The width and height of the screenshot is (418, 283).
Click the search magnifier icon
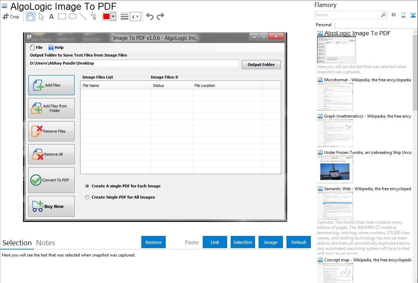coord(383,15)
